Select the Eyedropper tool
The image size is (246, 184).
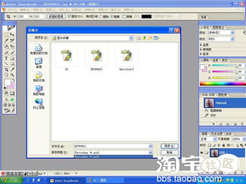[x=12, y=70]
